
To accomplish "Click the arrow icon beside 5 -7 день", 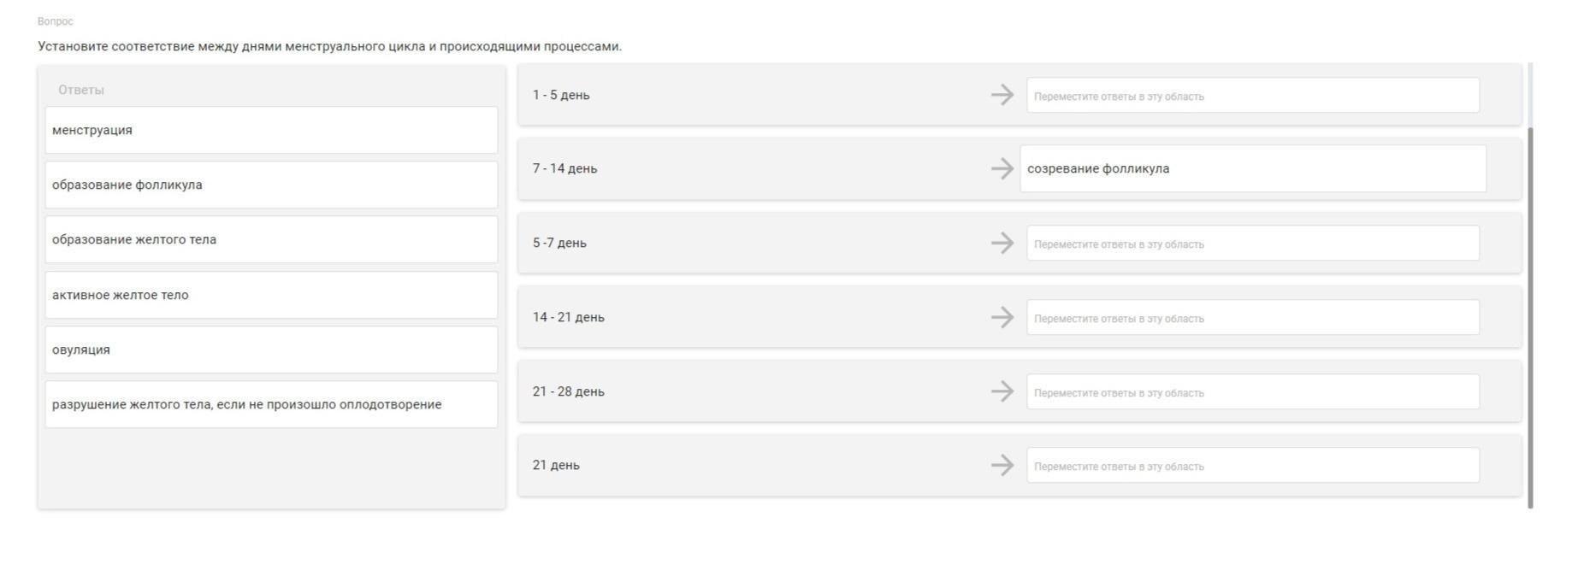I will tap(1002, 243).
